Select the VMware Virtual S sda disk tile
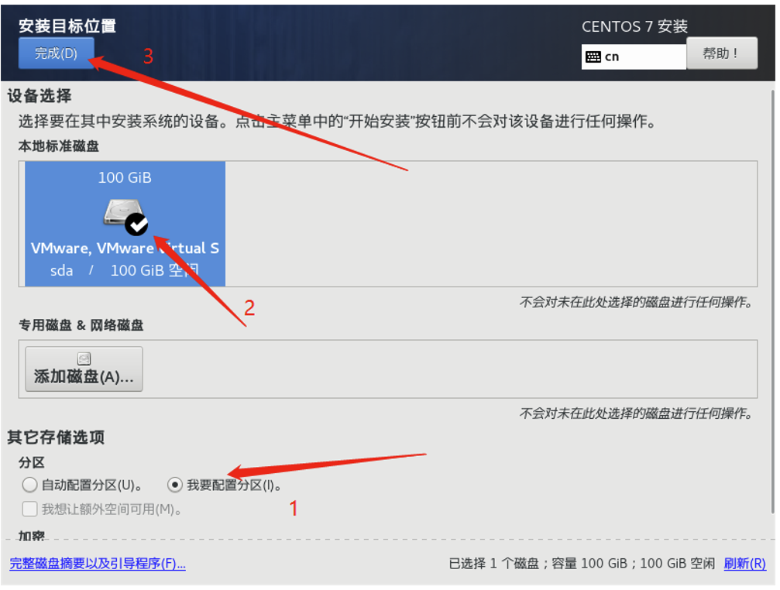The height and width of the screenshot is (590, 780). tap(125, 224)
